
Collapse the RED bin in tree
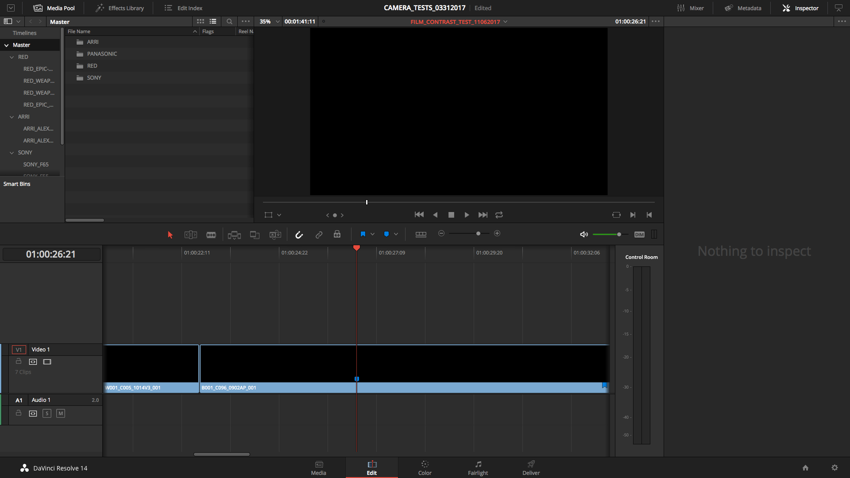12,57
